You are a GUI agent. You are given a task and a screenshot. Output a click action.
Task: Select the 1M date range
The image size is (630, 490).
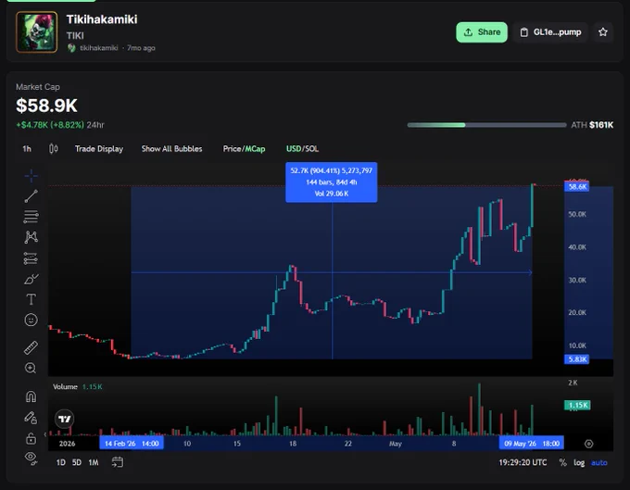[94, 462]
